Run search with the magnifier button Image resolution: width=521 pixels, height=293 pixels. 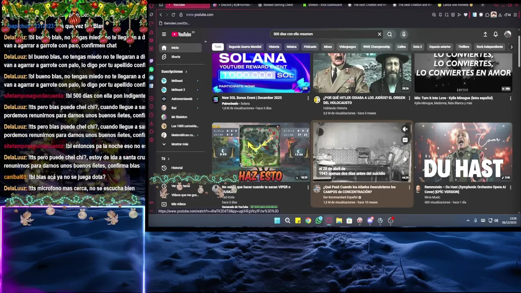390,34
